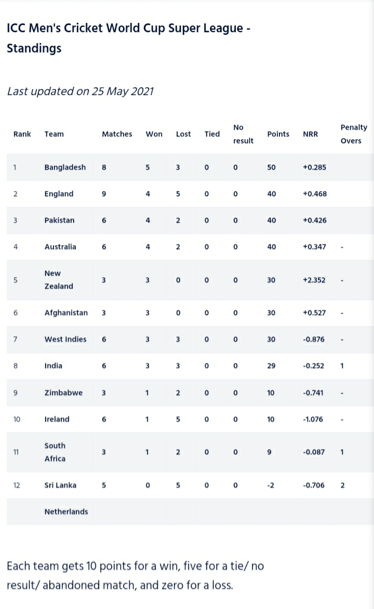Select West Indies team entry
The height and width of the screenshot is (609, 374).
[65, 339]
